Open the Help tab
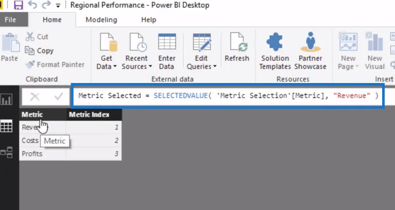Viewport: 395px width, 210px height. tap(149, 20)
